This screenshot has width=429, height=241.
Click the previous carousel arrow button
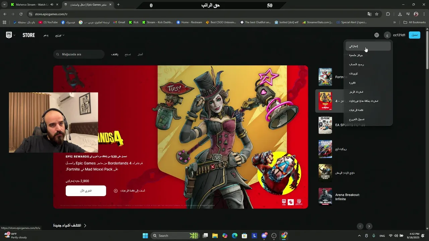[360, 226]
